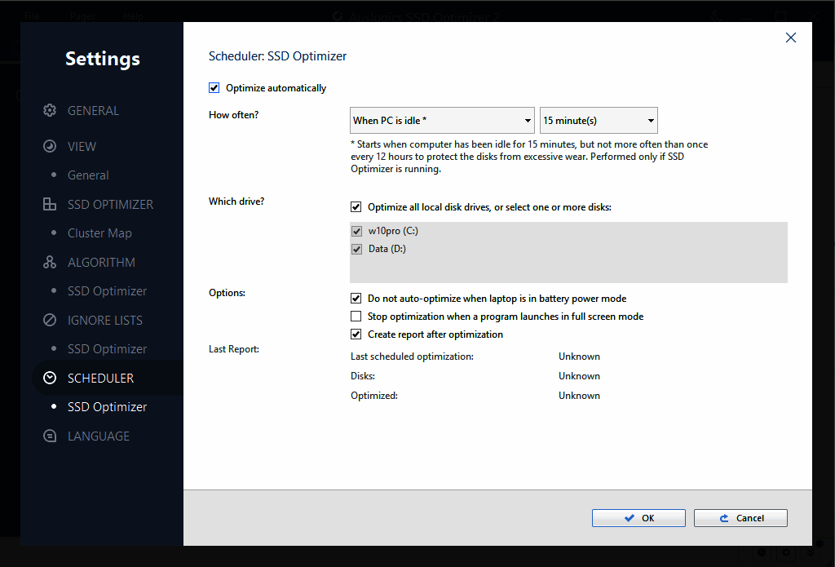This screenshot has height=567, width=835.
Task: Click the General gear icon in sidebar
Action: click(x=50, y=111)
